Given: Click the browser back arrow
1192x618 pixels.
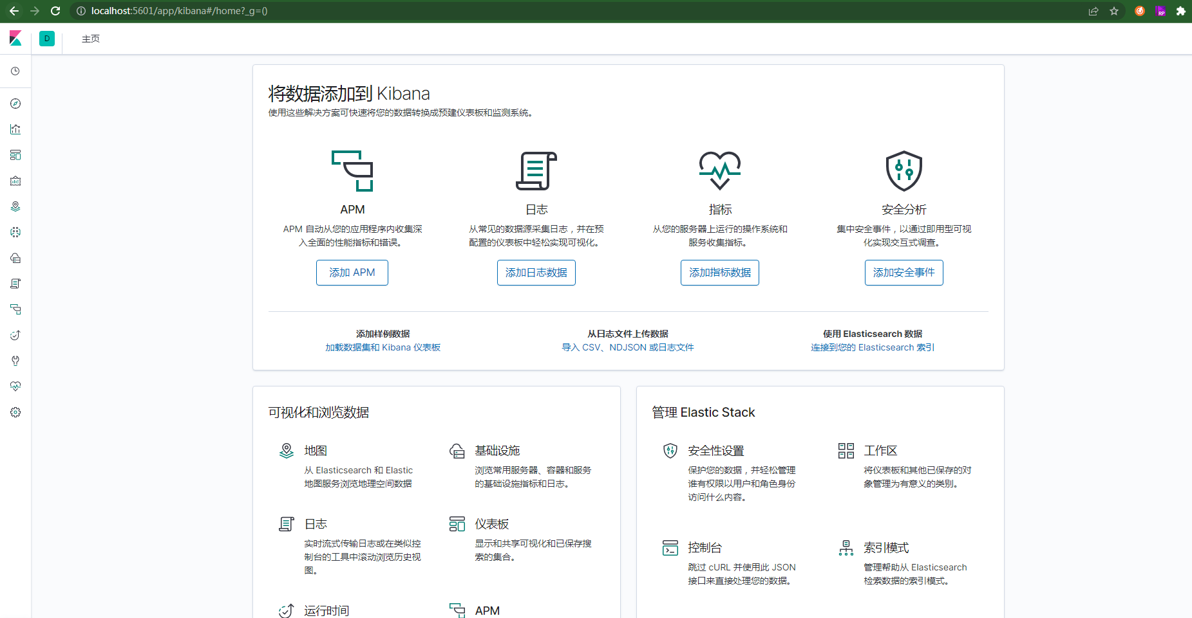Looking at the screenshot, I should (x=14, y=11).
